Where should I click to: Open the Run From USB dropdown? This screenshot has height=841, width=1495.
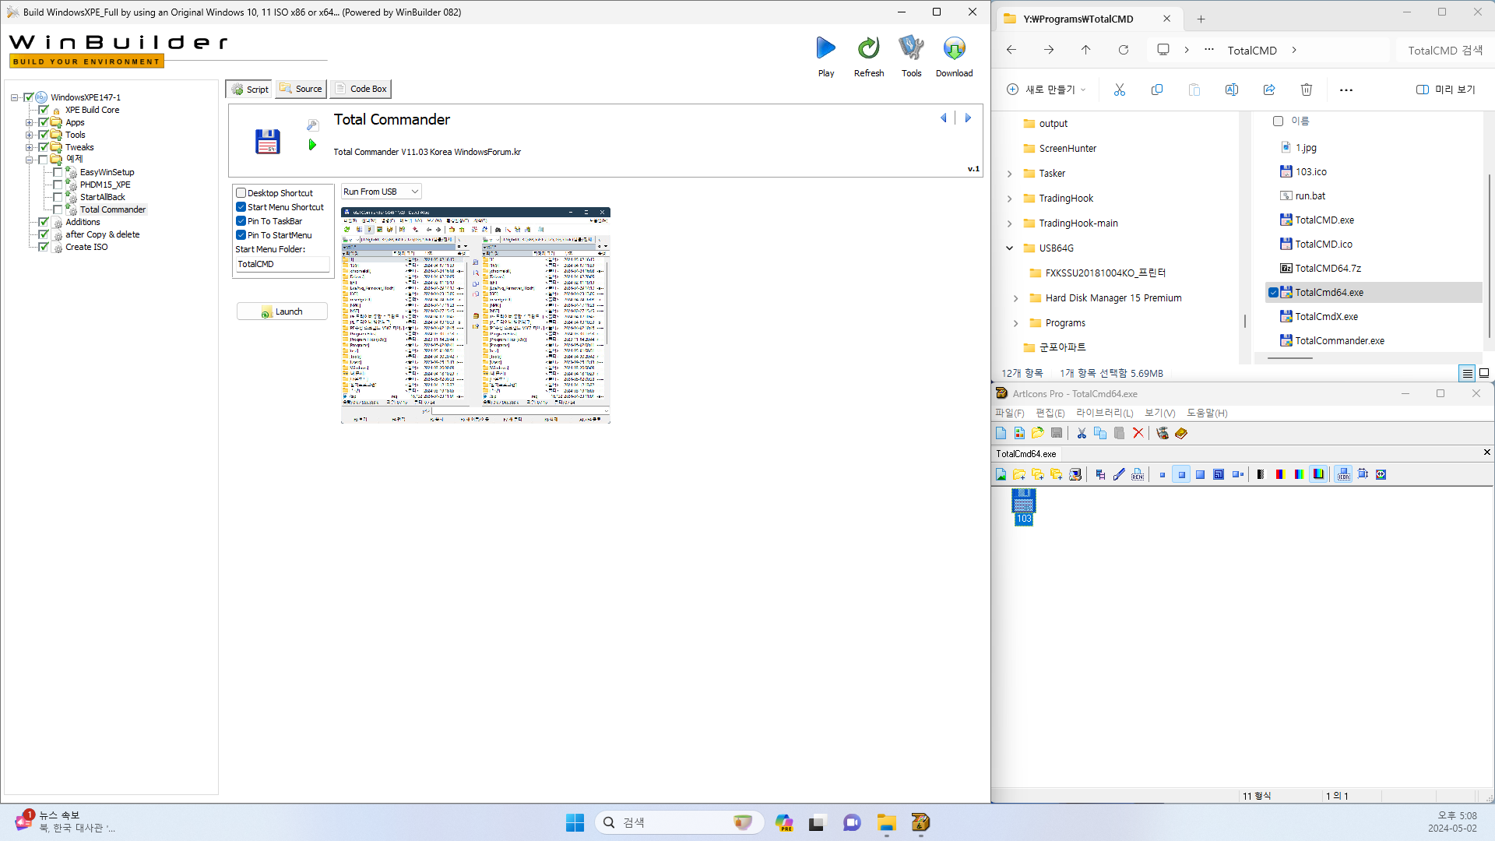(382, 192)
